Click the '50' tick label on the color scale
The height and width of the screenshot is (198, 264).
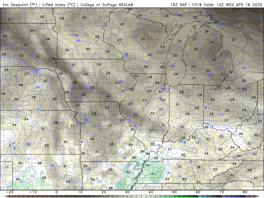pos(175,192)
